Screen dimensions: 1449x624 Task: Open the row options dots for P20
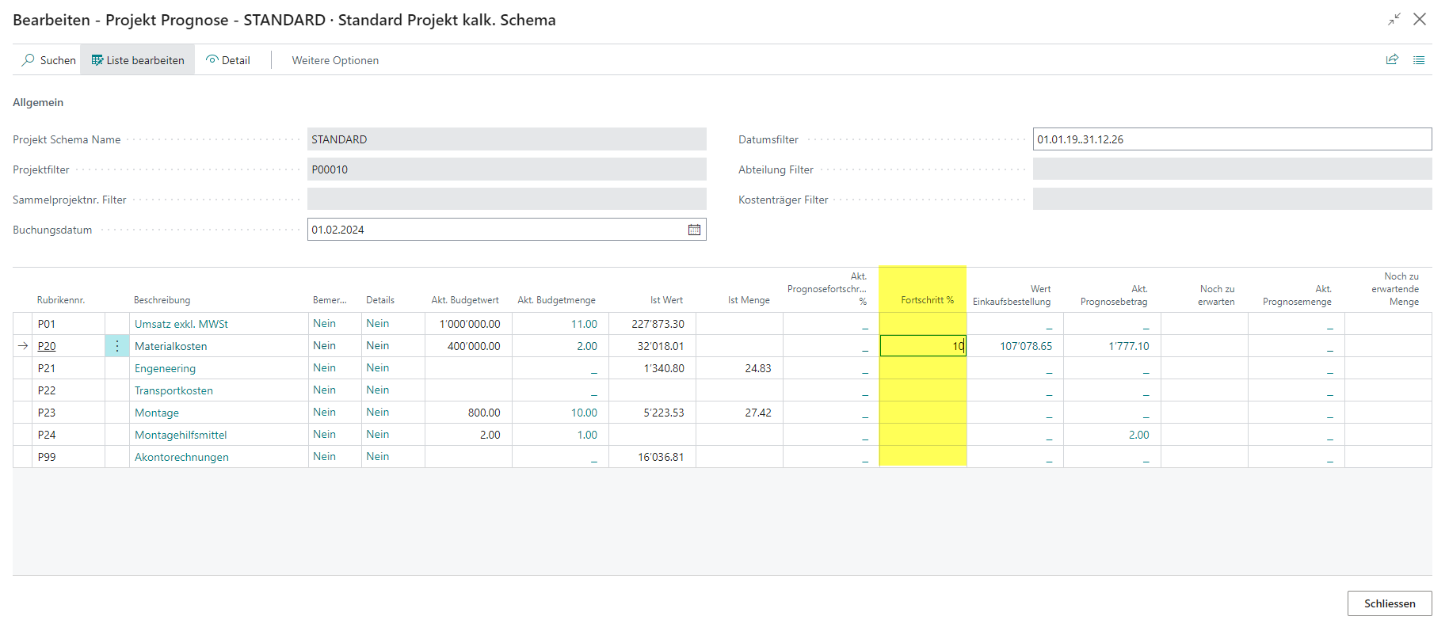click(117, 346)
